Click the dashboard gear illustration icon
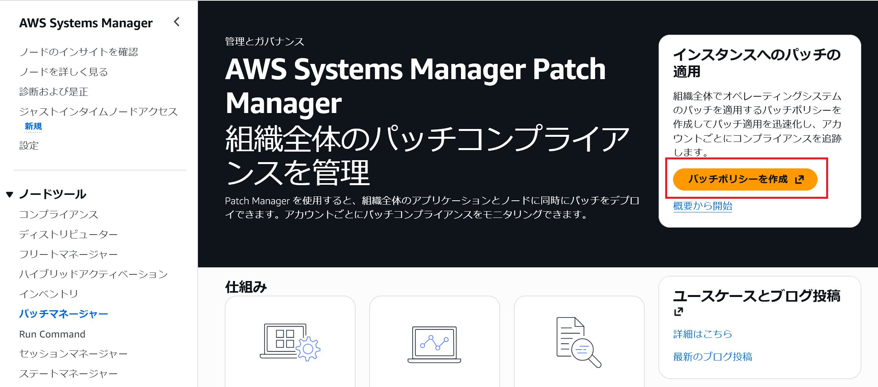878x387 pixels. (x=290, y=342)
